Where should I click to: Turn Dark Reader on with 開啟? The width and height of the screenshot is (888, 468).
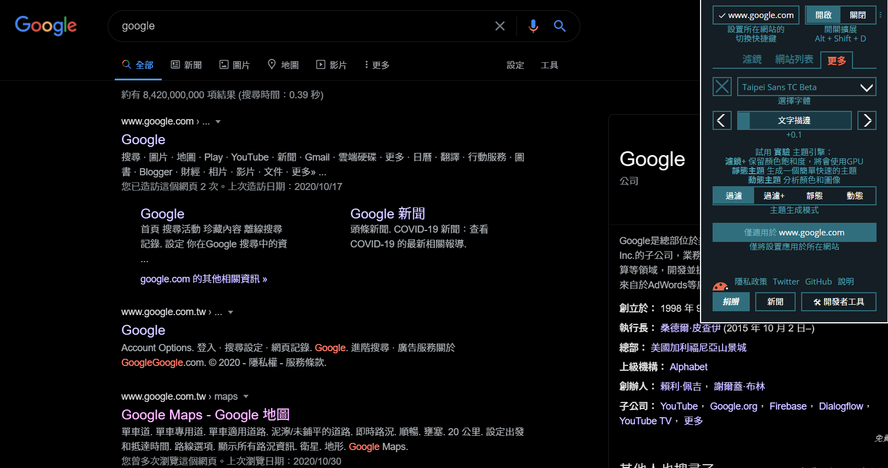click(824, 15)
